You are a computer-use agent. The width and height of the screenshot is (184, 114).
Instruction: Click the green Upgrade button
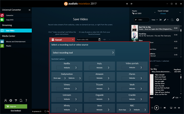click(16, 106)
